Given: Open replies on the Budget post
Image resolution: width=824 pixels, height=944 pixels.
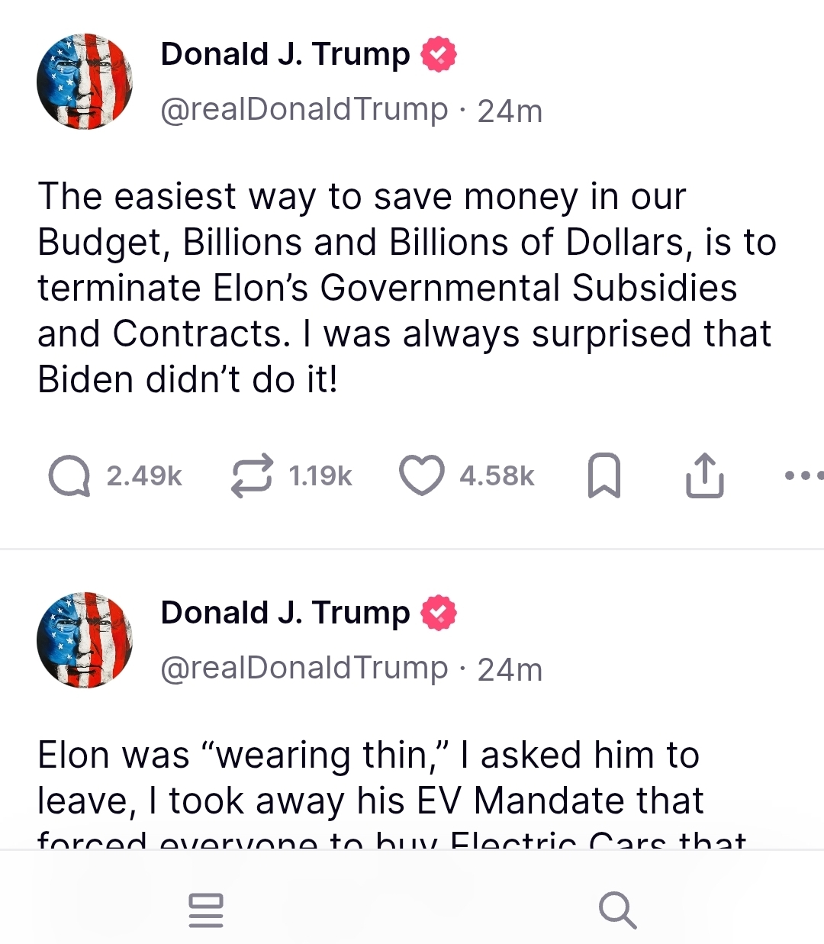Looking at the screenshot, I should point(69,475).
